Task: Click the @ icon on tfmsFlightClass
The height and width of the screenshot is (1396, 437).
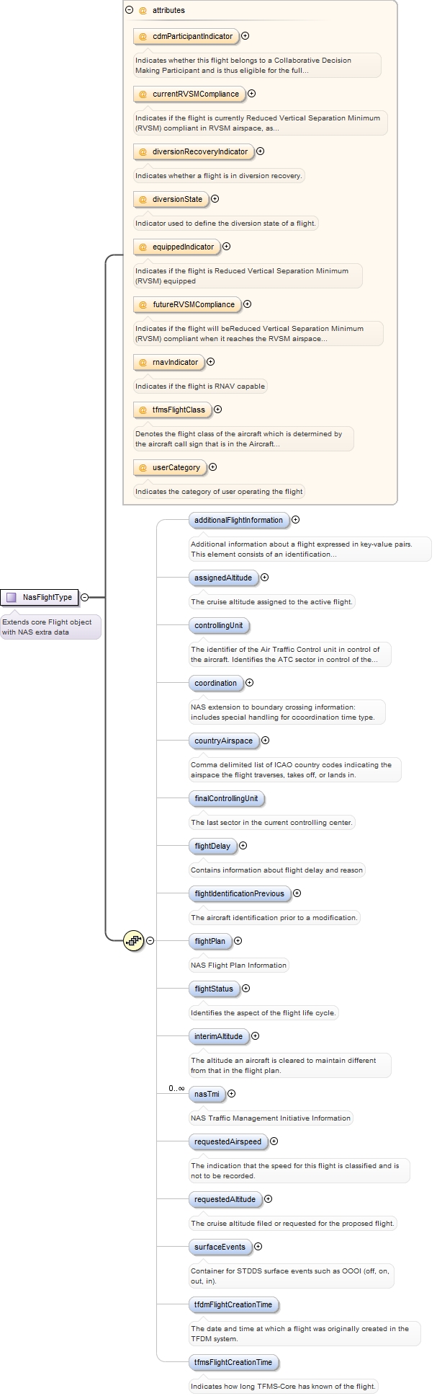Action: [143, 410]
